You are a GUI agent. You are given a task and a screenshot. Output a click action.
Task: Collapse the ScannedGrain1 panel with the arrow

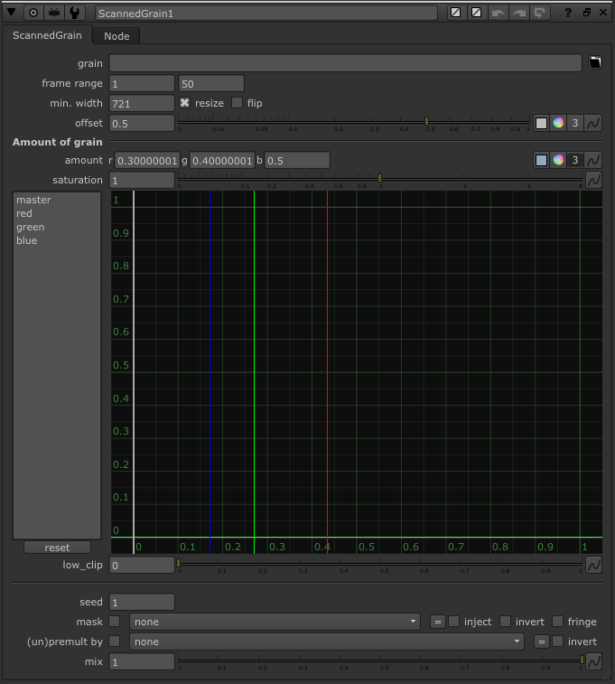[12, 13]
